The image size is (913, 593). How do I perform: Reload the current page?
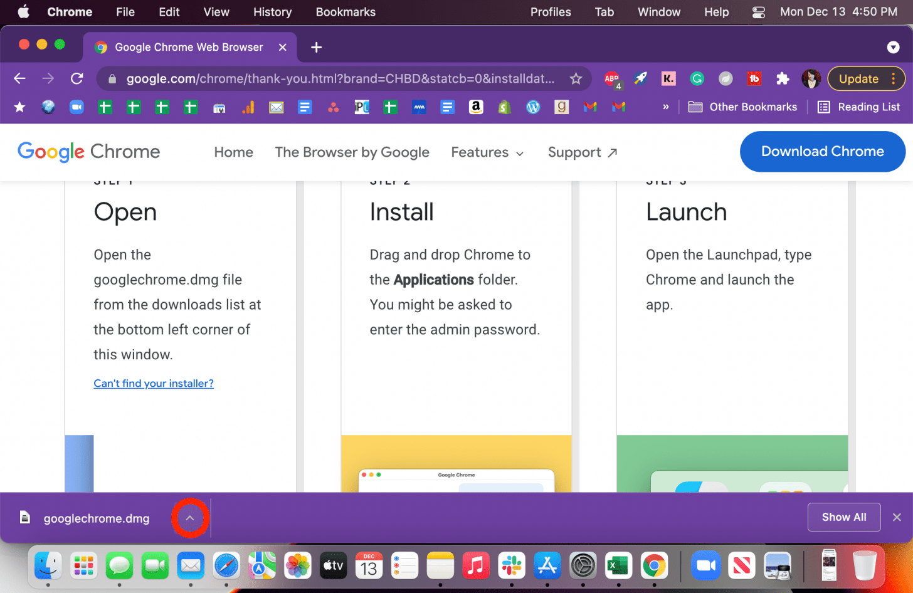(x=77, y=78)
